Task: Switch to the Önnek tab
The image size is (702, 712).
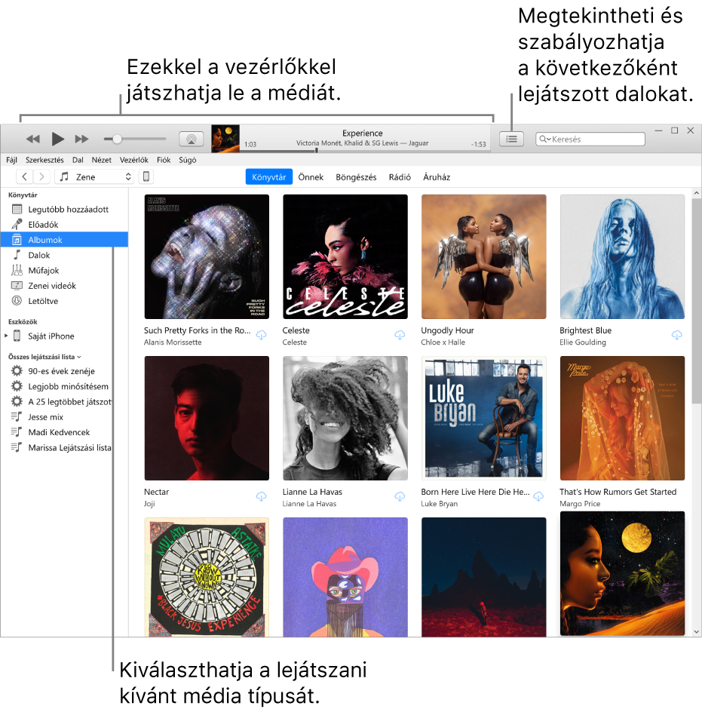Action: pos(311,177)
